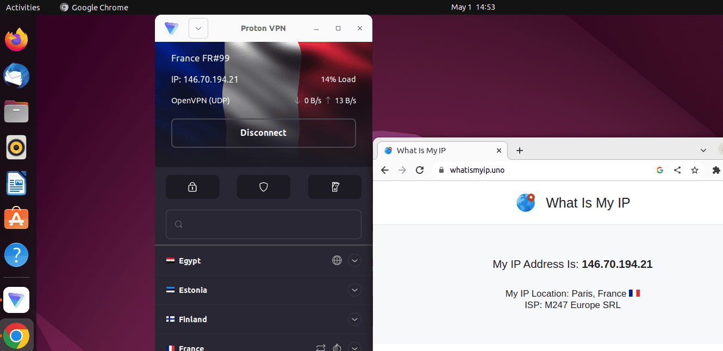Toggle the port forwarding icon button
The height and width of the screenshot is (351, 723).
point(335,187)
